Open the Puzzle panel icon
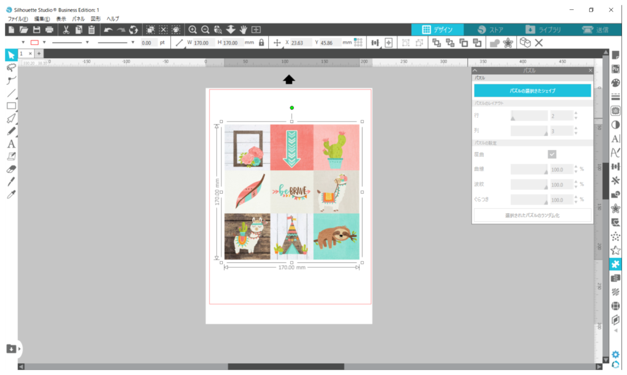The image size is (627, 375). click(615, 264)
